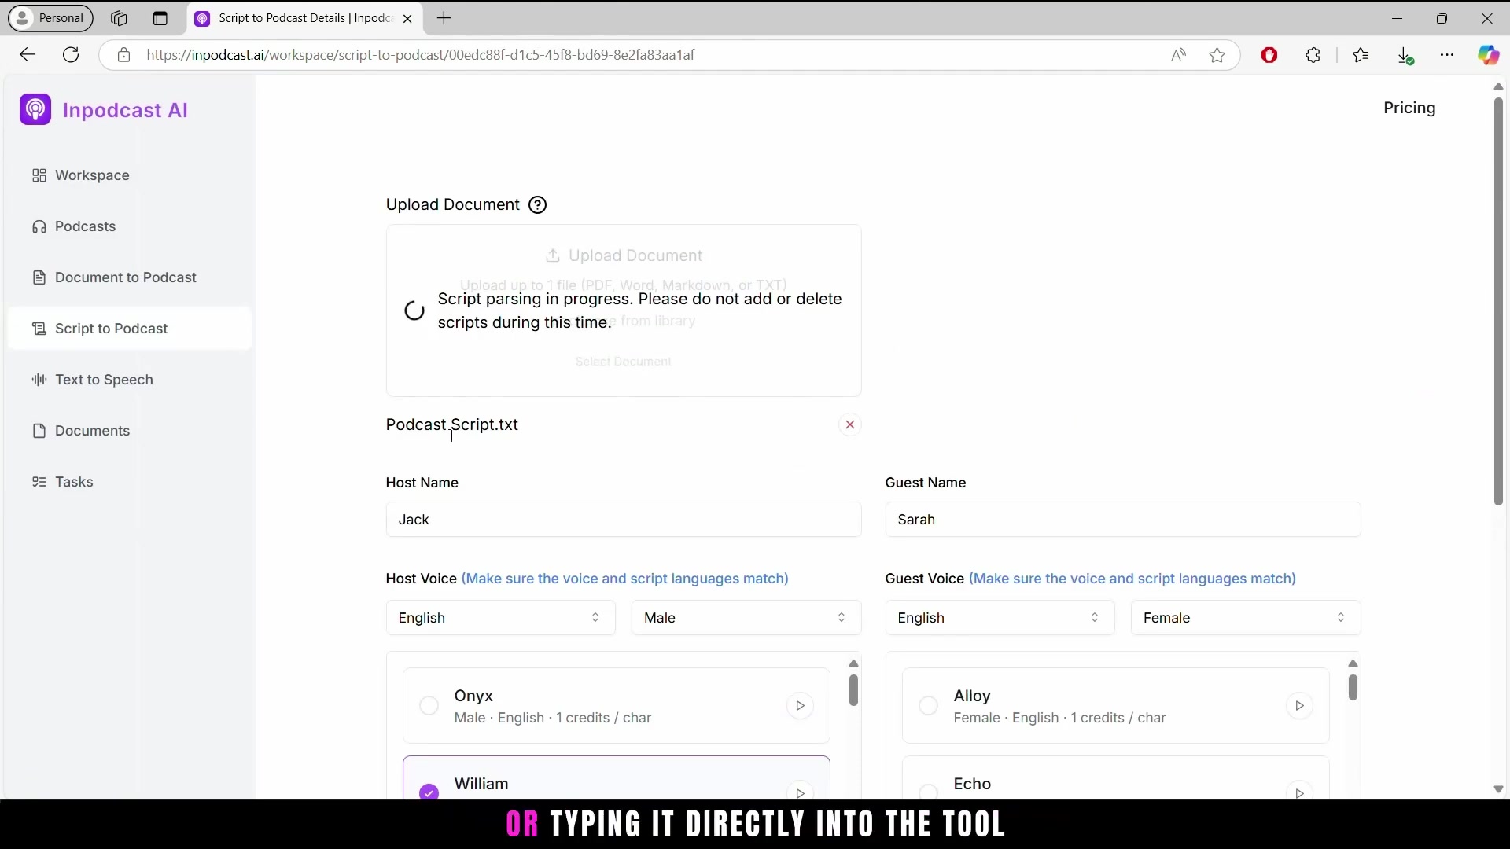Click the Read aloud icon in address bar
The image size is (1510, 849).
tap(1178, 55)
